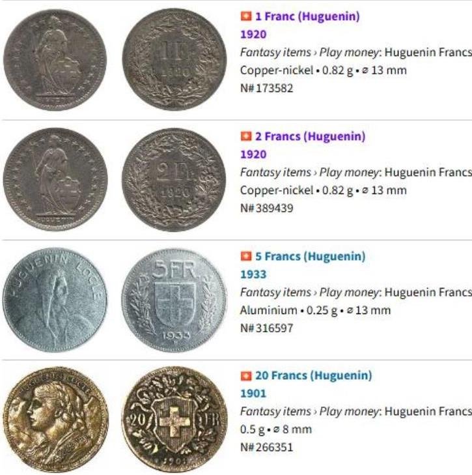Click the Swiss flag icon beside 2 Francs

(246, 136)
